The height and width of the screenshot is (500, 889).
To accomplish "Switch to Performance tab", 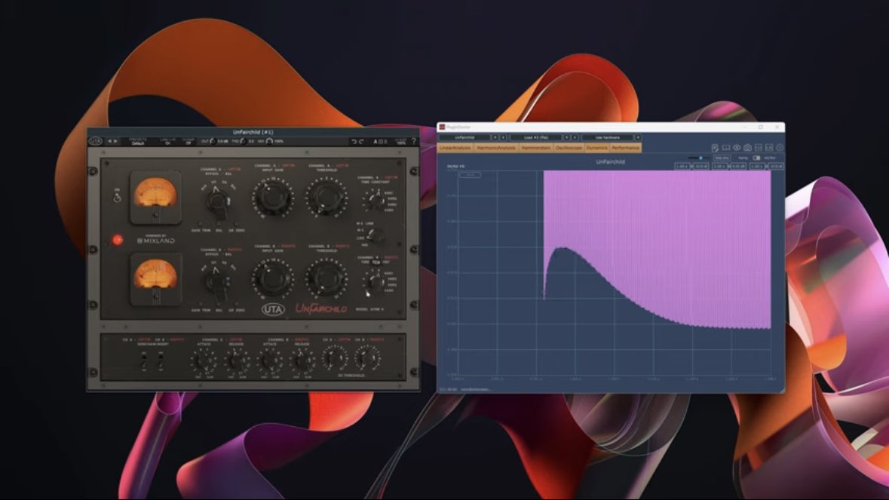I will [x=625, y=148].
